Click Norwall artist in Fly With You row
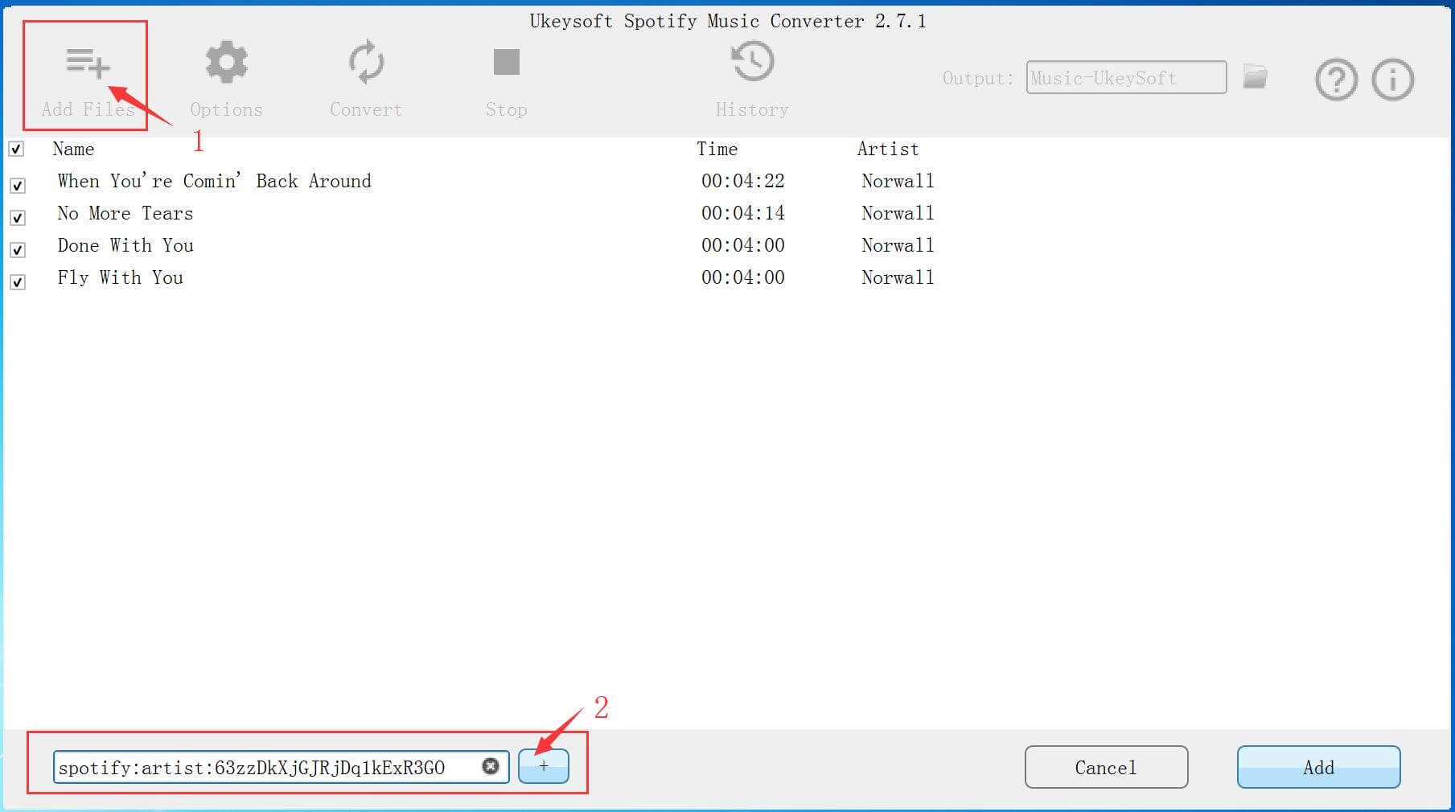Viewport: 1455px width, 812px height. coord(898,277)
